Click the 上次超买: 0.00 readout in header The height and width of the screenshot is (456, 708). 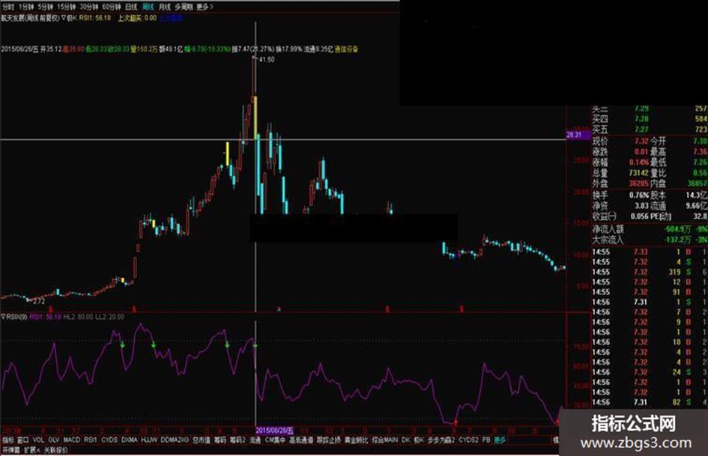point(137,18)
